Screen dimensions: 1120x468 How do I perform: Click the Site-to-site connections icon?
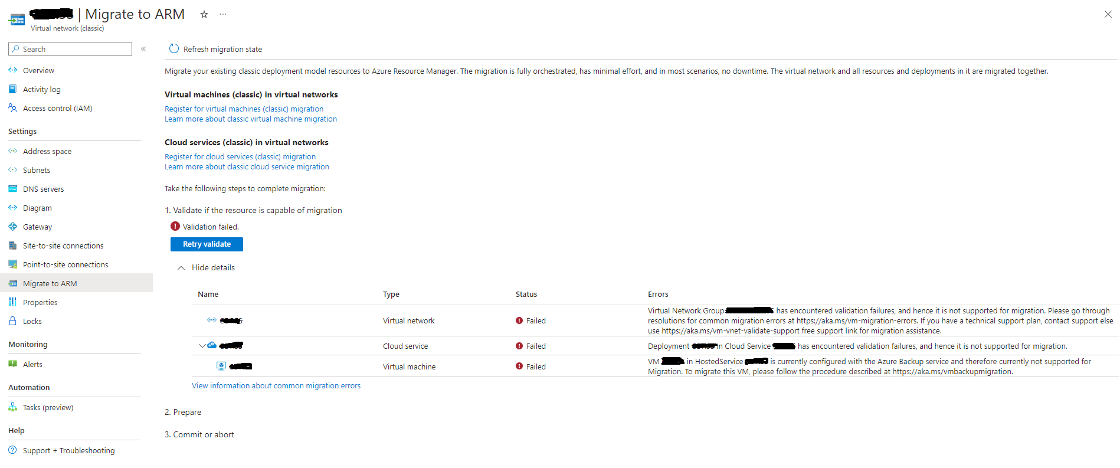tap(13, 246)
